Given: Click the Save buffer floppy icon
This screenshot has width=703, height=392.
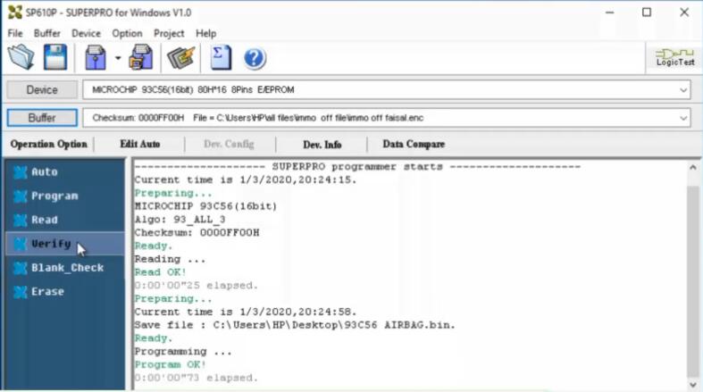Looking at the screenshot, I should pos(55,57).
